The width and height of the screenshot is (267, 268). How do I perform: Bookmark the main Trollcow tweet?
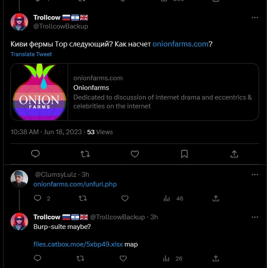[x=184, y=154]
